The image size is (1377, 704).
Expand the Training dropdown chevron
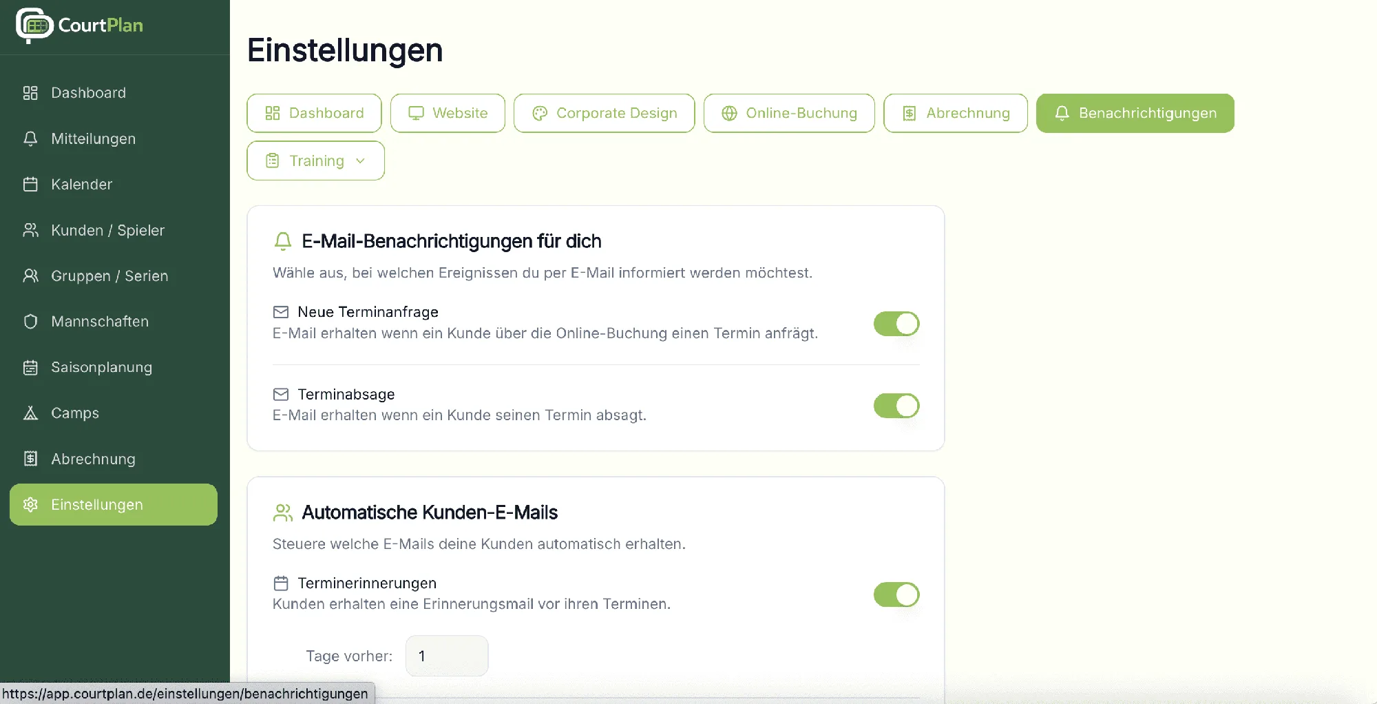[360, 161]
